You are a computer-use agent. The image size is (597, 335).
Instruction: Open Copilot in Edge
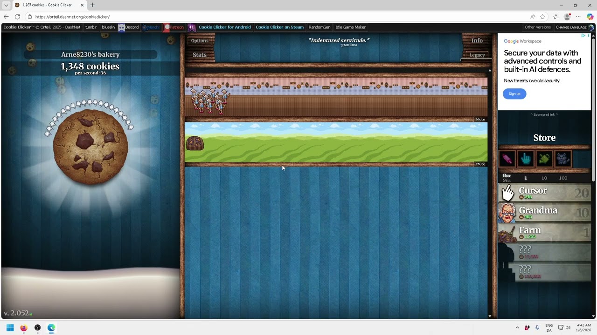point(590,17)
